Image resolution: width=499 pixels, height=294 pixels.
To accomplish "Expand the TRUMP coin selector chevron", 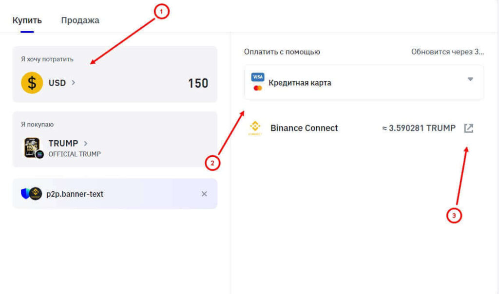I will (86, 143).
